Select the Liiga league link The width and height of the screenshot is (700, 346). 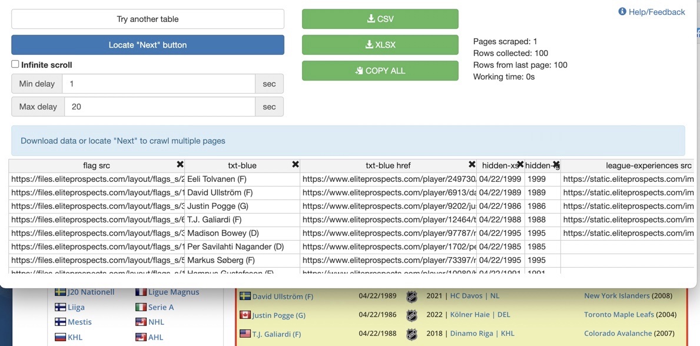pos(77,307)
